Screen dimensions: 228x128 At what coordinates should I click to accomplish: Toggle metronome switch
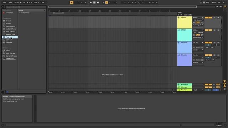click(35, 2)
